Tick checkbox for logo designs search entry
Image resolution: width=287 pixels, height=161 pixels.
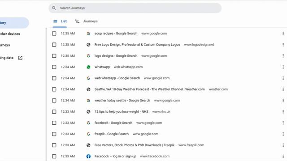(54, 56)
